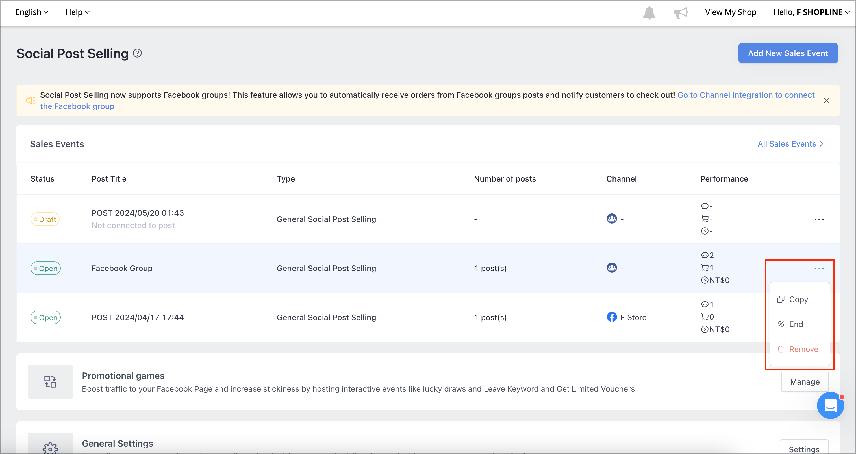Expand the English language dropdown
Screen dimensions: 856x454
32,12
